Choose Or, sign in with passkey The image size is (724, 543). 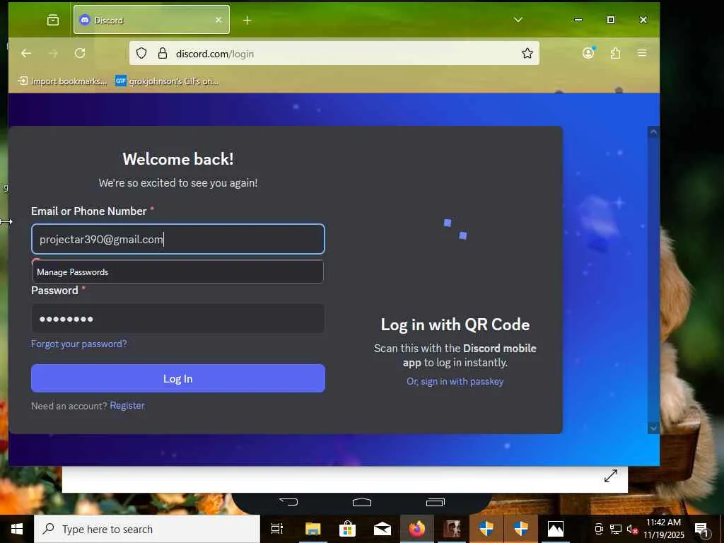[455, 381]
